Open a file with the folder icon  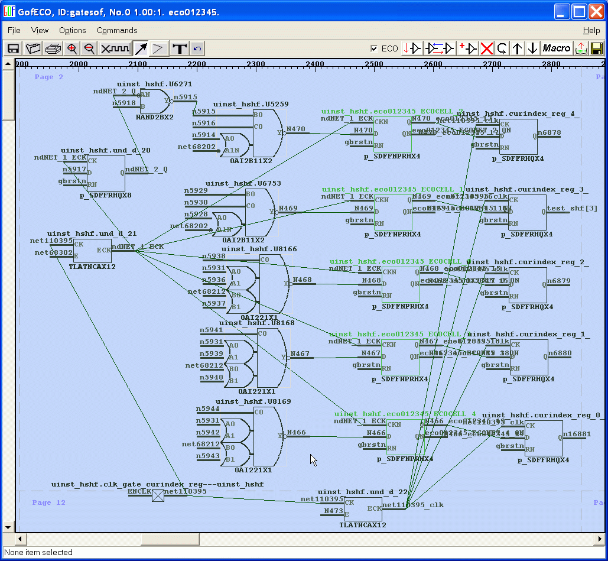[x=33, y=48]
